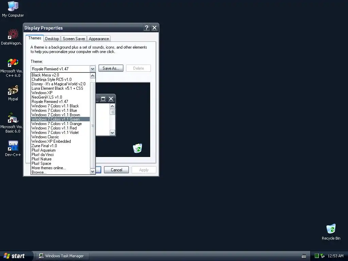The height and width of the screenshot is (261, 348).
Task: Click the Browse... entry in theme list
Action: [x=60, y=172]
